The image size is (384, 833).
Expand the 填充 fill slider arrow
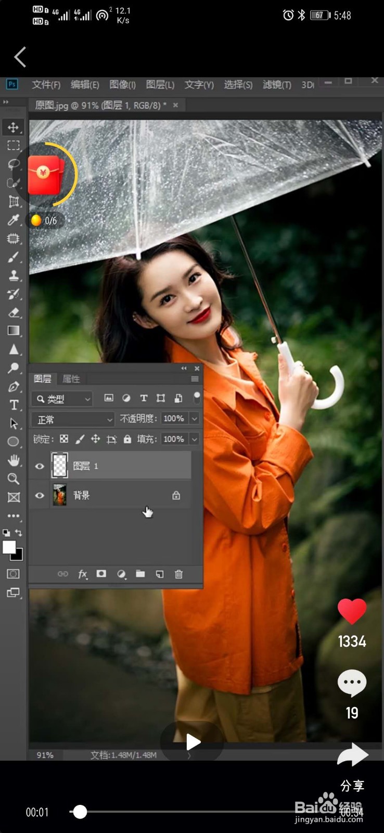pyautogui.click(x=195, y=439)
